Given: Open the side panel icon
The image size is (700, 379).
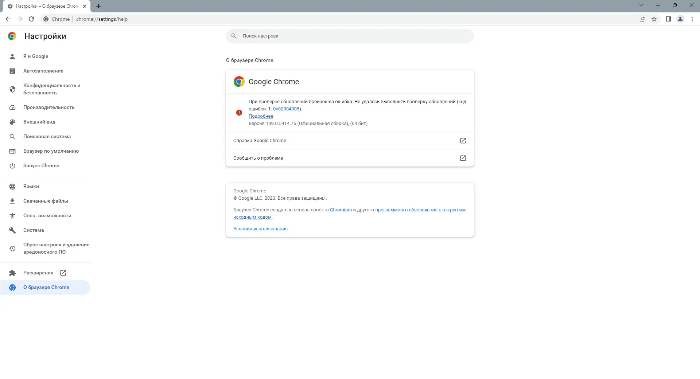Looking at the screenshot, I should tap(668, 19).
